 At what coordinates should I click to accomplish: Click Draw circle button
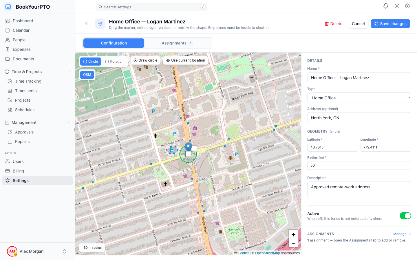coord(145,60)
